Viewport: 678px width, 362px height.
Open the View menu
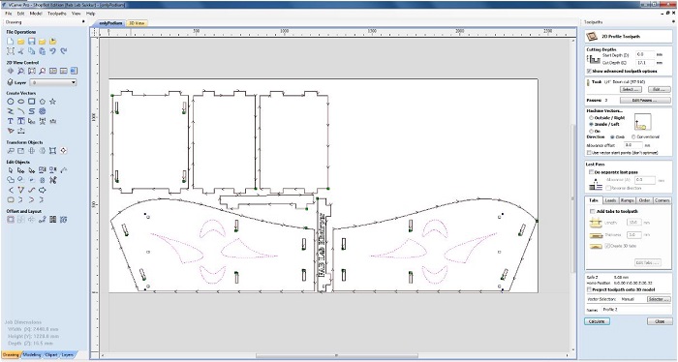point(77,14)
